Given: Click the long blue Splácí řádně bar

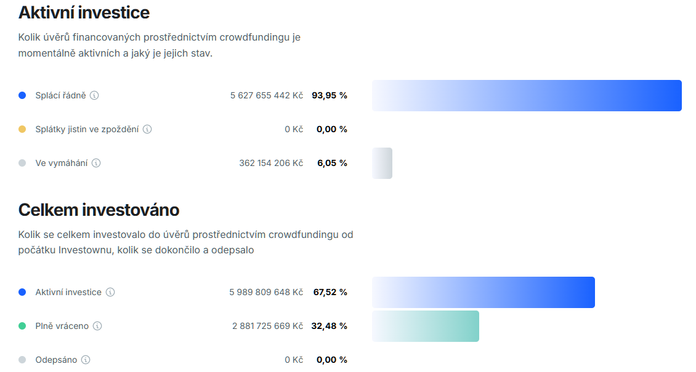Looking at the screenshot, I should (x=527, y=95).
